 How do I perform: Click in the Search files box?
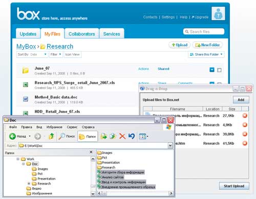(x=204, y=32)
